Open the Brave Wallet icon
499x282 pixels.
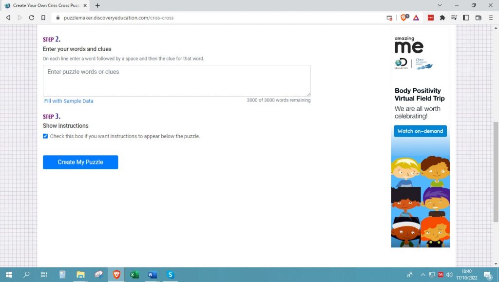tap(478, 18)
